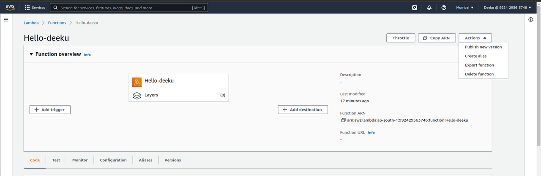Go to Lambda breadcrumb link
This screenshot has height=176, width=541.
pos(31,23)
